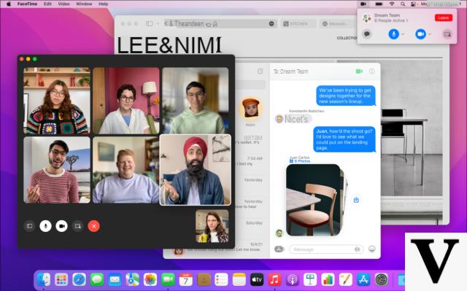The width and height of the screenshot is (467, 291).
Task: Open the Messages apps button beside input
Action: 279,249
